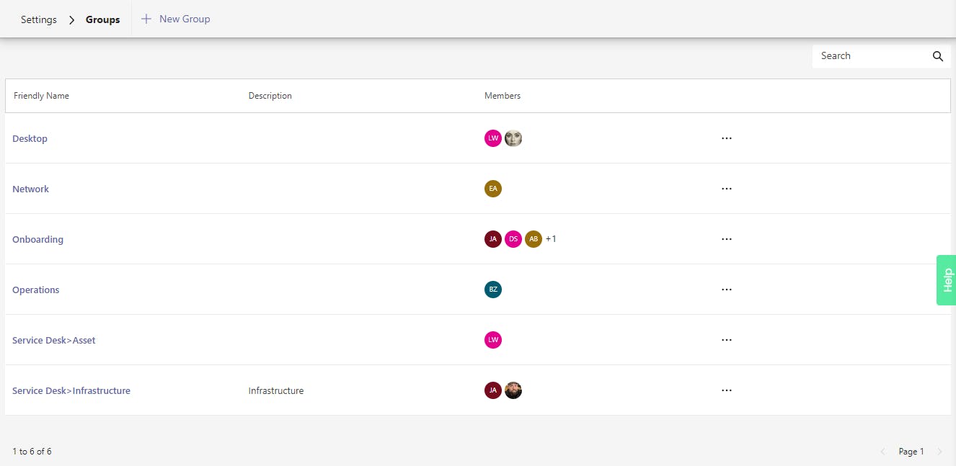Navigate to Settings breadcrumb
Image resolution: width=956 pixels, height=466 pixels.
39,19
